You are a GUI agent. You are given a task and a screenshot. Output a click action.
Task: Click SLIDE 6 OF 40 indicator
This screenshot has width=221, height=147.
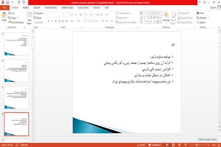pyautogui.click(x=7, y=145)
